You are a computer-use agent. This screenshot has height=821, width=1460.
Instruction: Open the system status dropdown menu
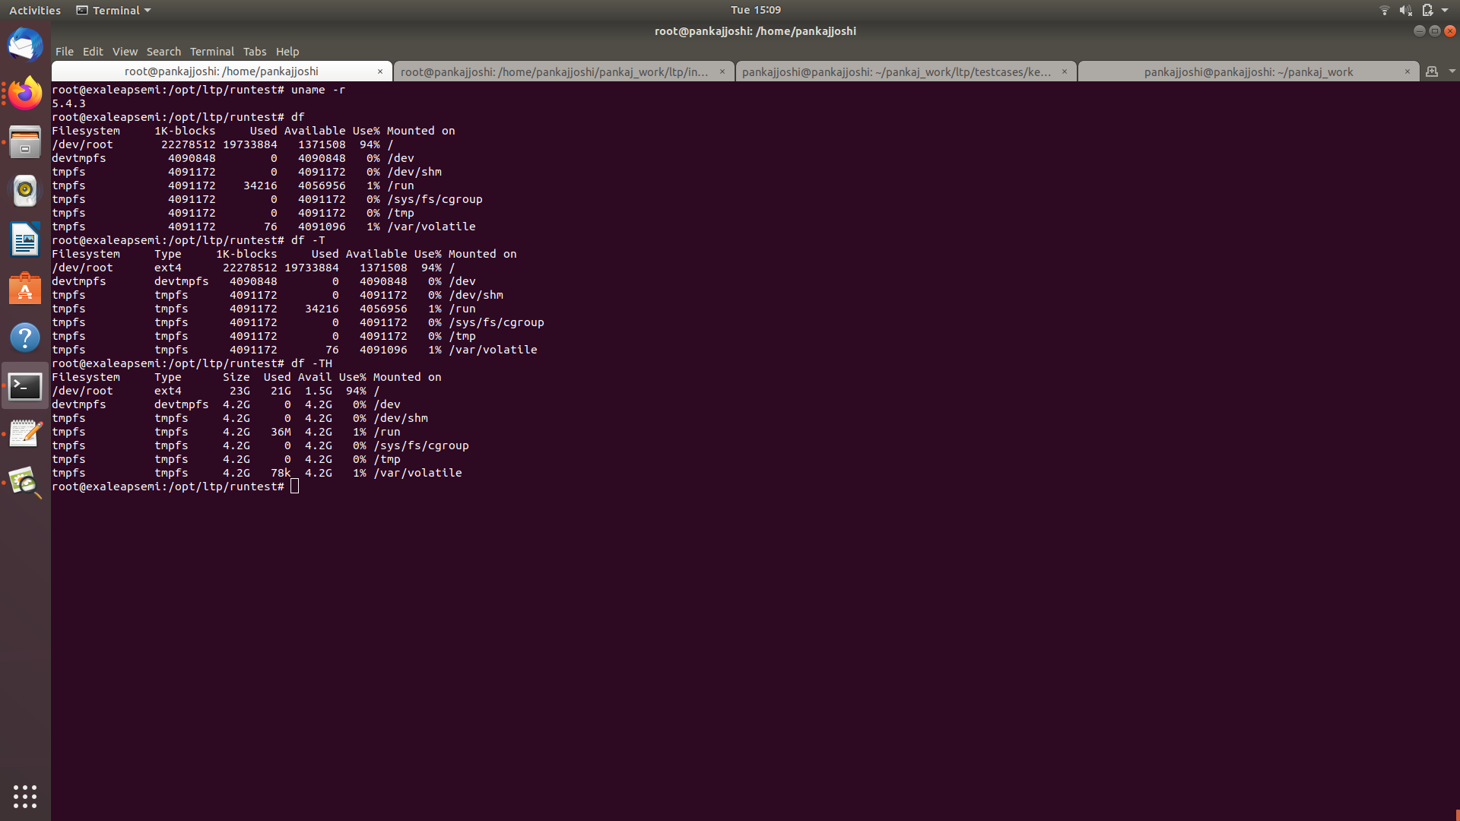click(x=1447, y=10)
